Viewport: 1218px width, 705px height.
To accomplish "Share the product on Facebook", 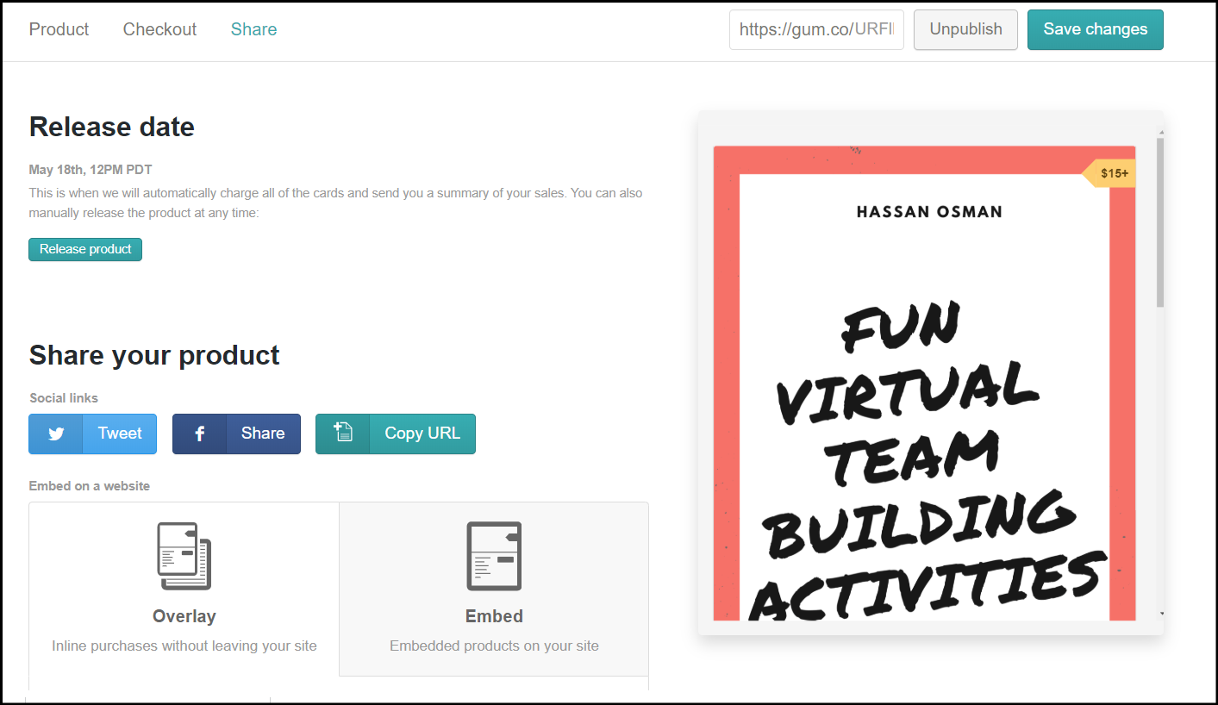I will click(262, 434).
